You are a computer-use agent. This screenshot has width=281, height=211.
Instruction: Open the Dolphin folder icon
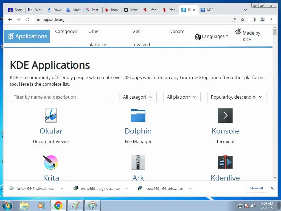click(138, 115)
